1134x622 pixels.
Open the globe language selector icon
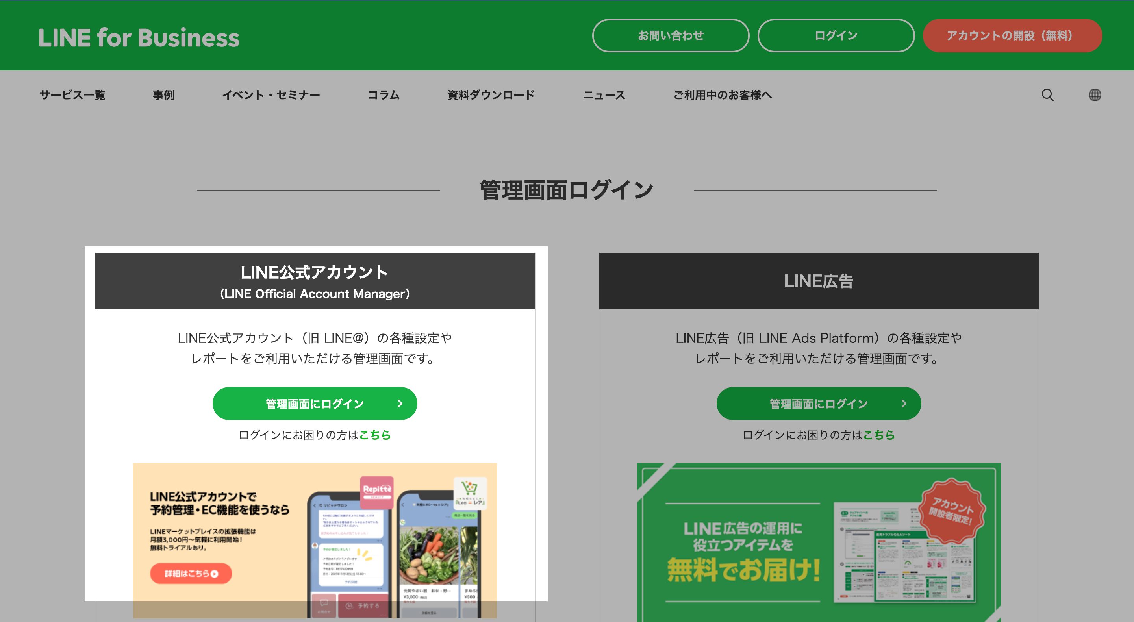(x=1094, y=94)
